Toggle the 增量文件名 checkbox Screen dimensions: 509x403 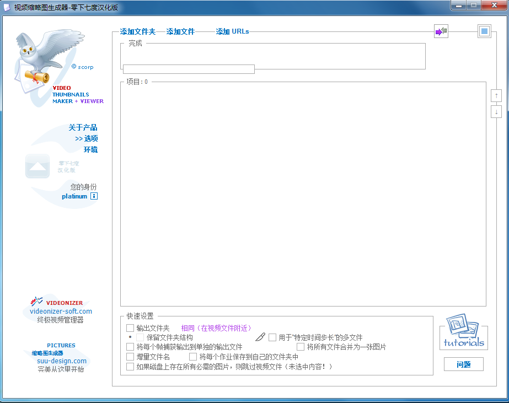(130, 357)
